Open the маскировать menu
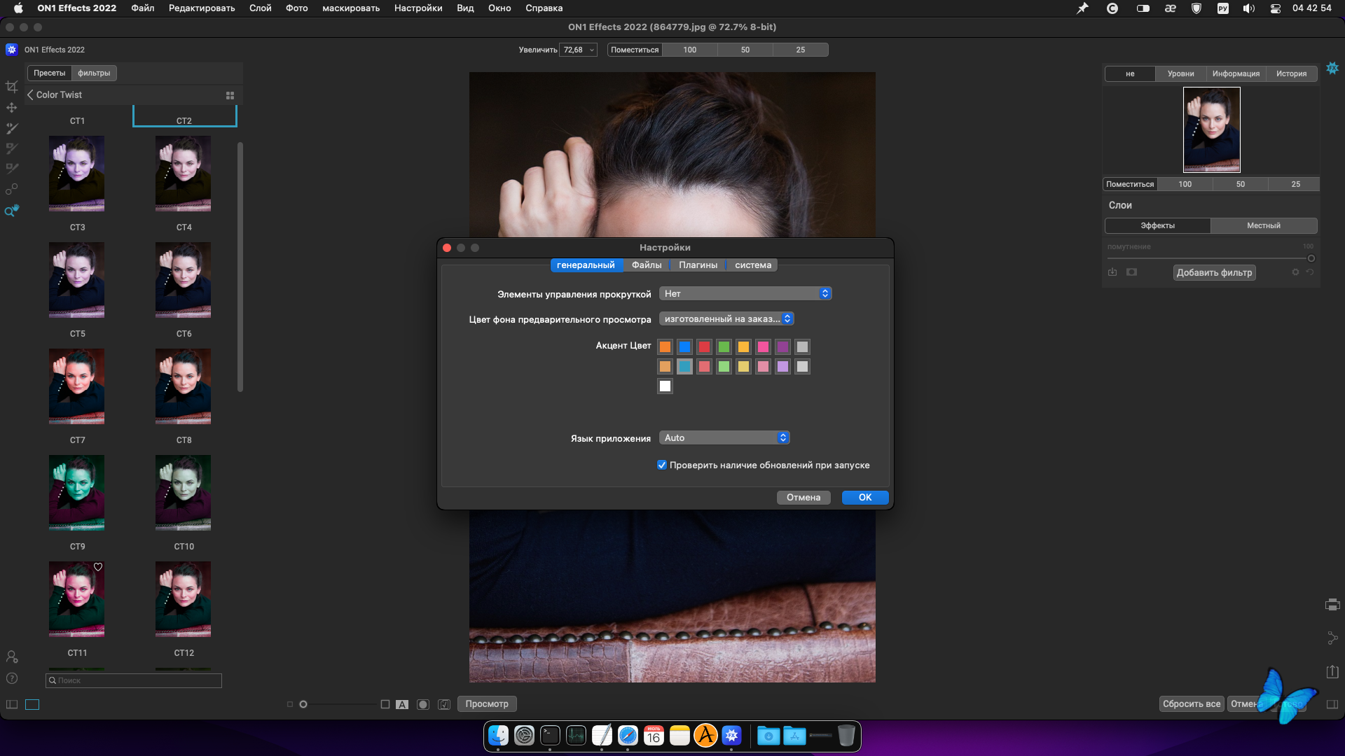The height and width of the screenshot is (756, 1345). click(x=351, y=8)
